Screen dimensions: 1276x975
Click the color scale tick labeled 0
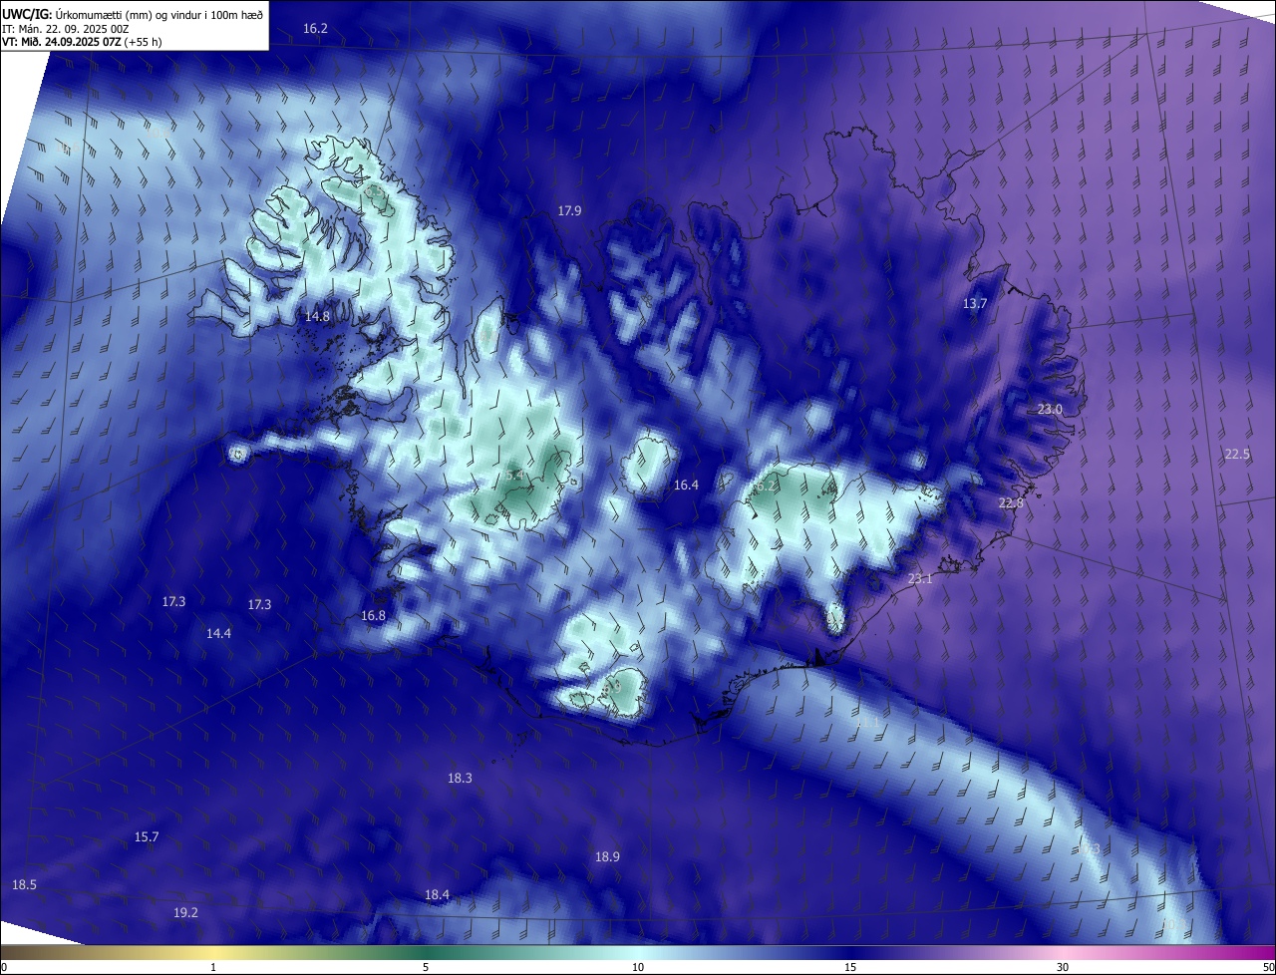point(3,967)
